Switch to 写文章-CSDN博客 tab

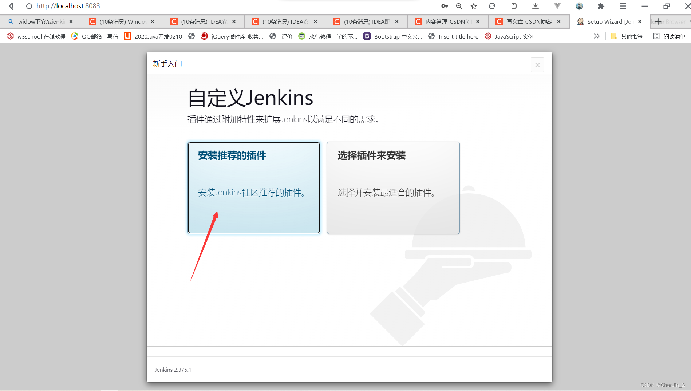tap(529, 21)
